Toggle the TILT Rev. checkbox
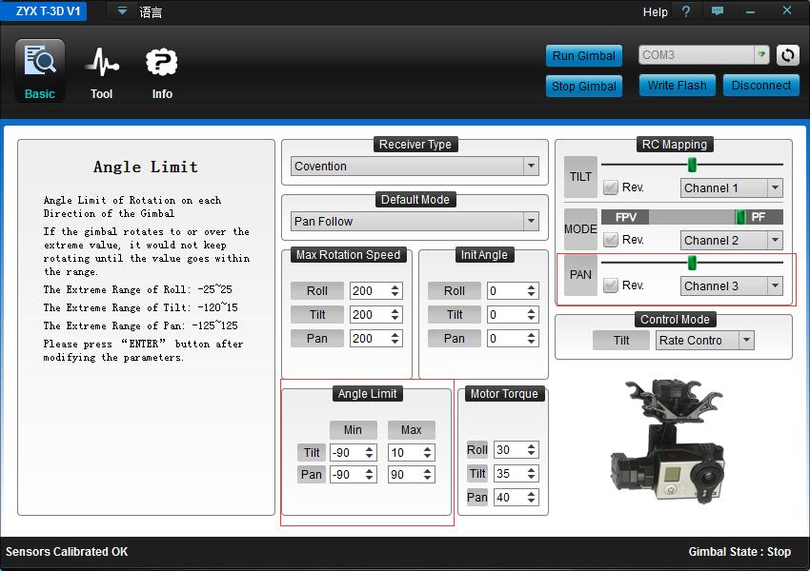The height and width of the screenshot is (571, 810). click(x=611, y=188)
